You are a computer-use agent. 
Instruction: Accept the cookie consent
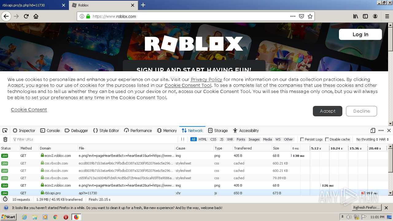point(328,111)
